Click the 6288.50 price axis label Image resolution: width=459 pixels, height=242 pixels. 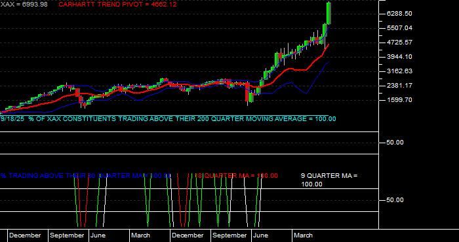(x=399, y=14)
